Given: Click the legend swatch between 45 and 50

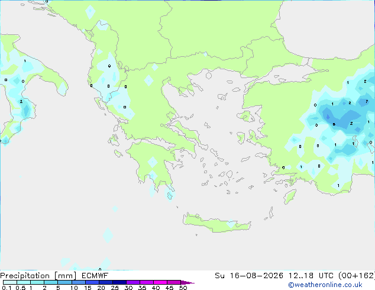Looking at the screenshot, I should [174, 282].
